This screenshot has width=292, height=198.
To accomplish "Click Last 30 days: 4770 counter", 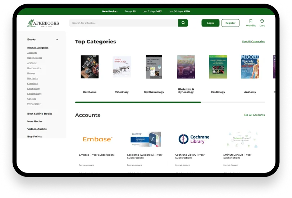I will [179, 11].
